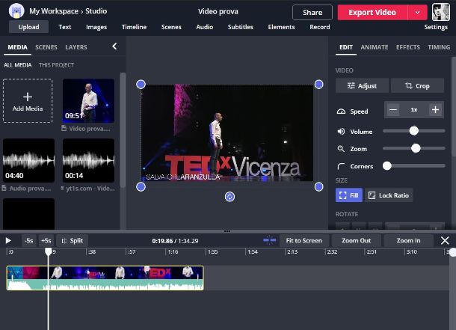
Task: Open Settings in the top right
Action: (x=436, y=27)
